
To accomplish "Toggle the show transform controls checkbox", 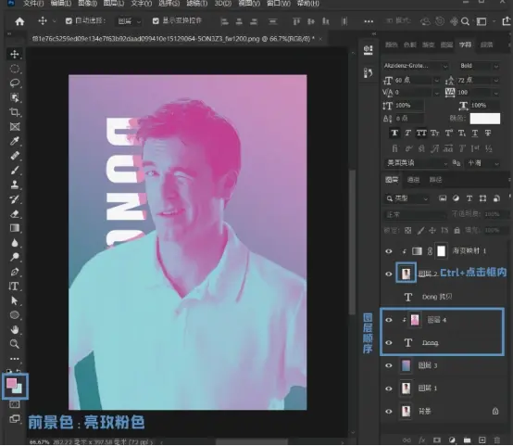I will click(x=156, y=21).
